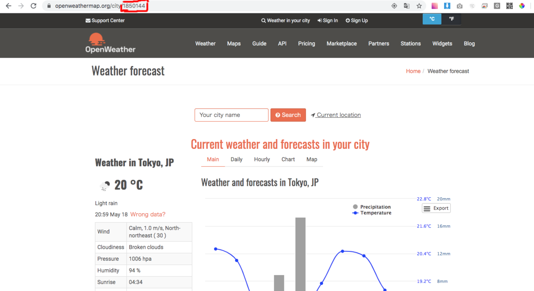Bookmark this page with the star icon
Image resolution: width=534 pixels, height=291 pixels.
[x=419, y=6]
